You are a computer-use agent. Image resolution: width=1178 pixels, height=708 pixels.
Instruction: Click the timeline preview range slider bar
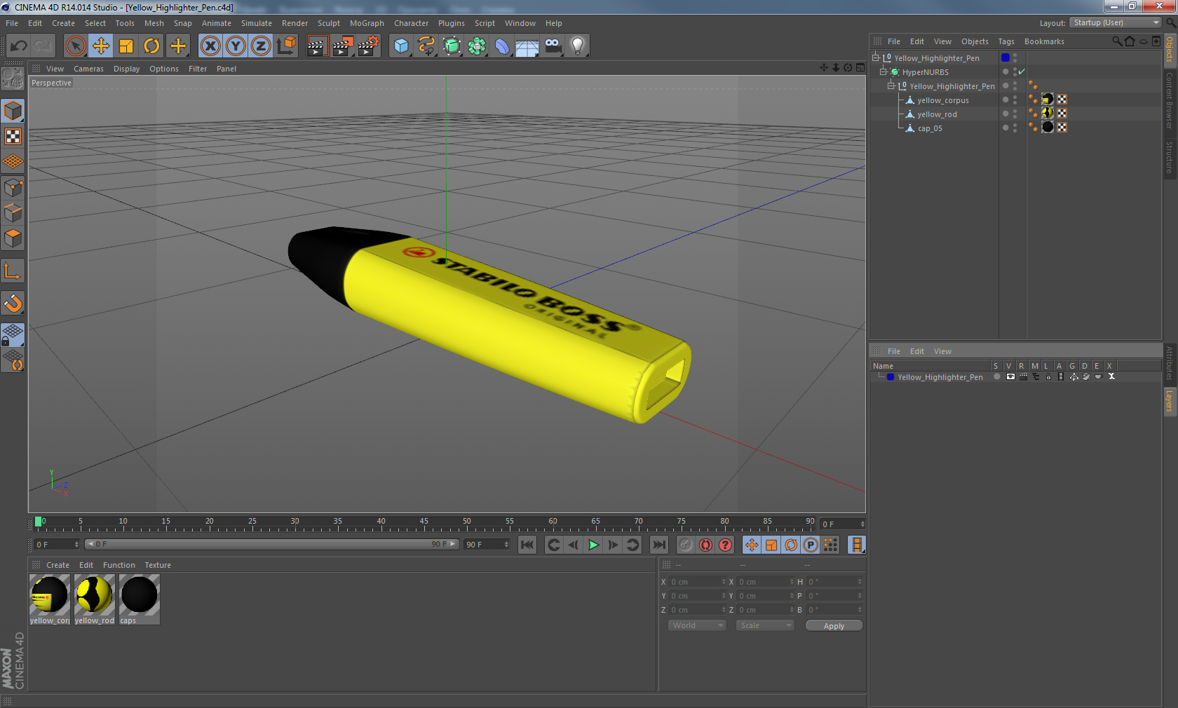(272, 544)
